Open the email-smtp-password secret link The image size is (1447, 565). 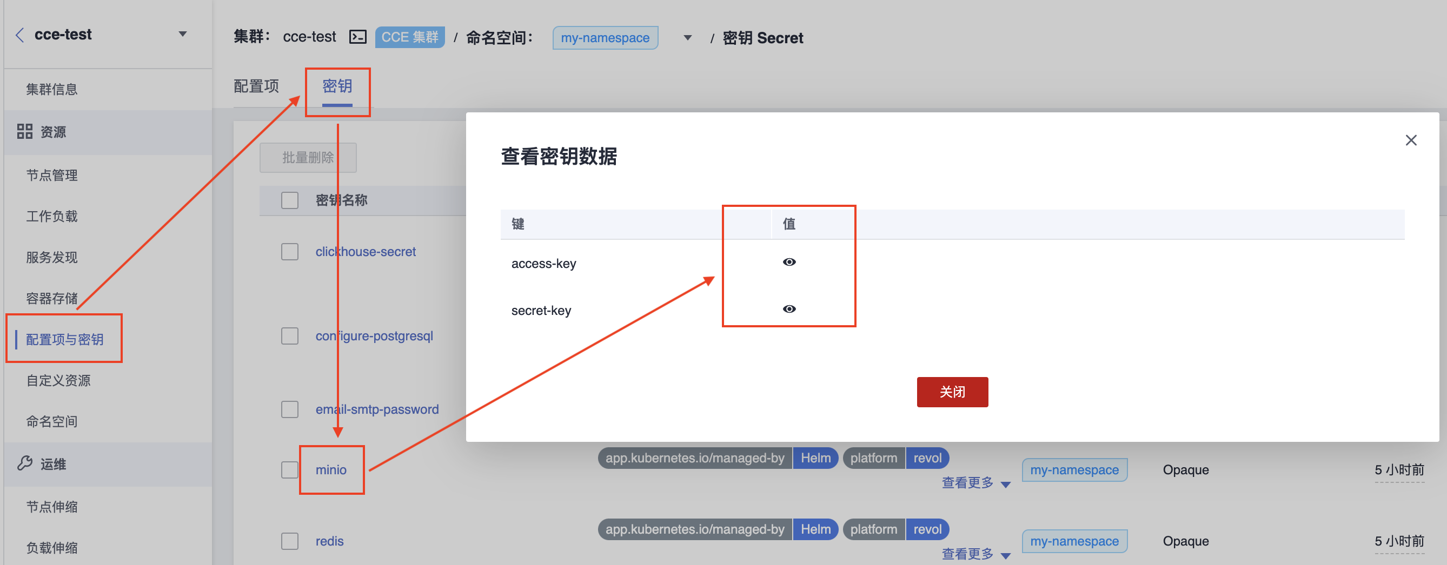pyautogui.click(x=377, y=409)
